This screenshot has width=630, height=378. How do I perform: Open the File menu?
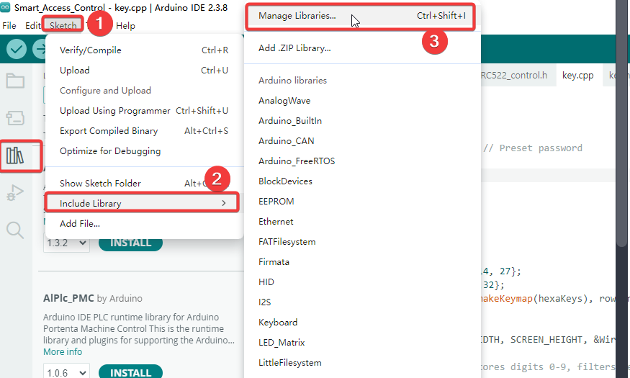(x=9, y=26)
